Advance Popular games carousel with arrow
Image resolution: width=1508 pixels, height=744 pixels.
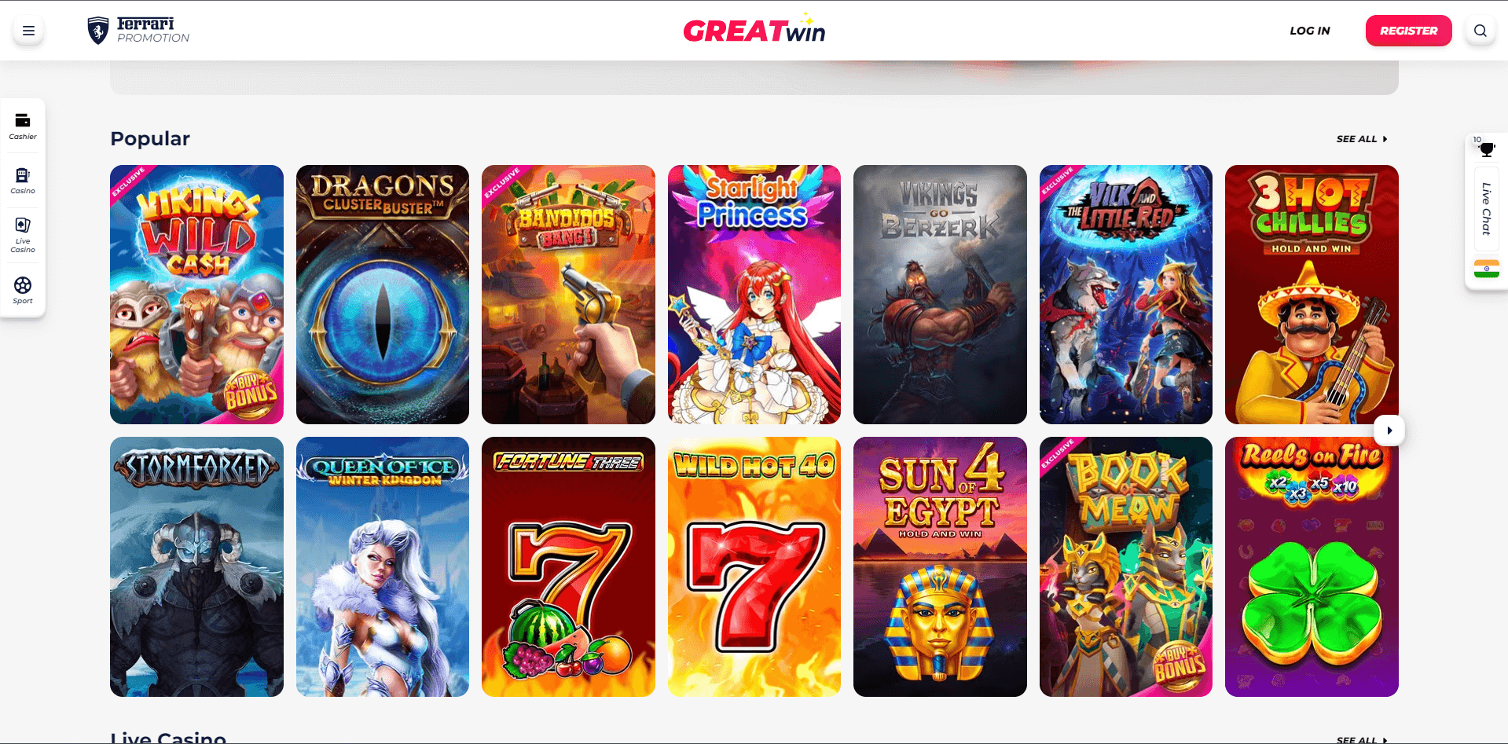(x=1389, y=431)
